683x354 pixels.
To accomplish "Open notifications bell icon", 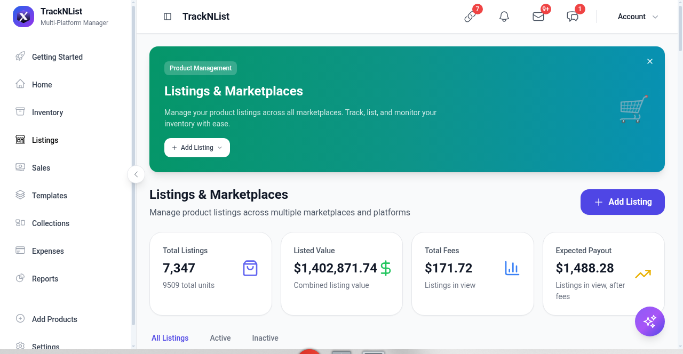I will click(504, 17).
